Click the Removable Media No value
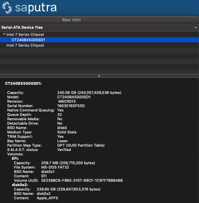The image size is (199, 203). pos(60,119)
